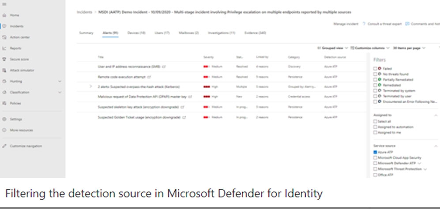Expand the Classification sidebar chevron
440x209 pixels.
60,92
